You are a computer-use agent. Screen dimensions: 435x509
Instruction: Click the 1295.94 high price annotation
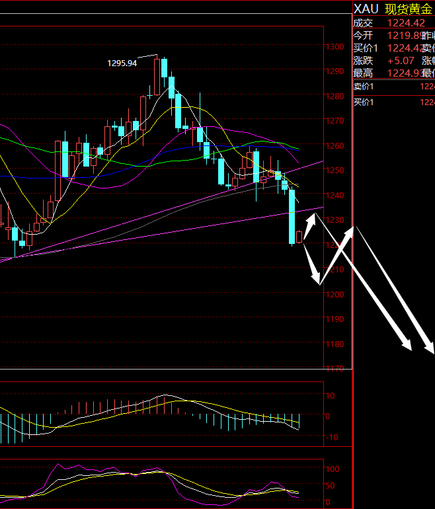[122, 63]
